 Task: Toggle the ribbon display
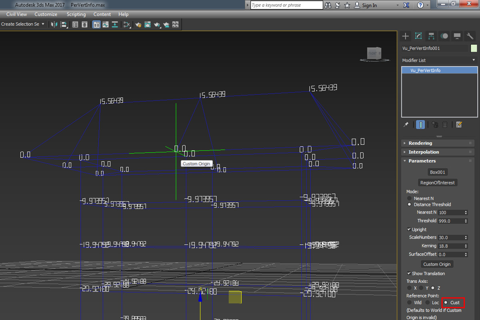pyautogui.click(x=96, y=24)
